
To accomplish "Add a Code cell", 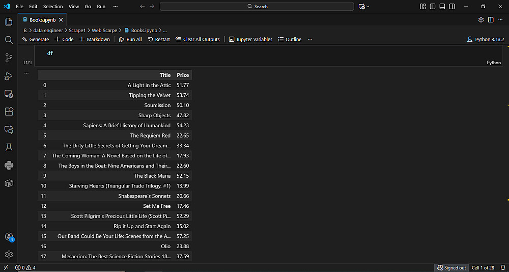I will [64, 39].
